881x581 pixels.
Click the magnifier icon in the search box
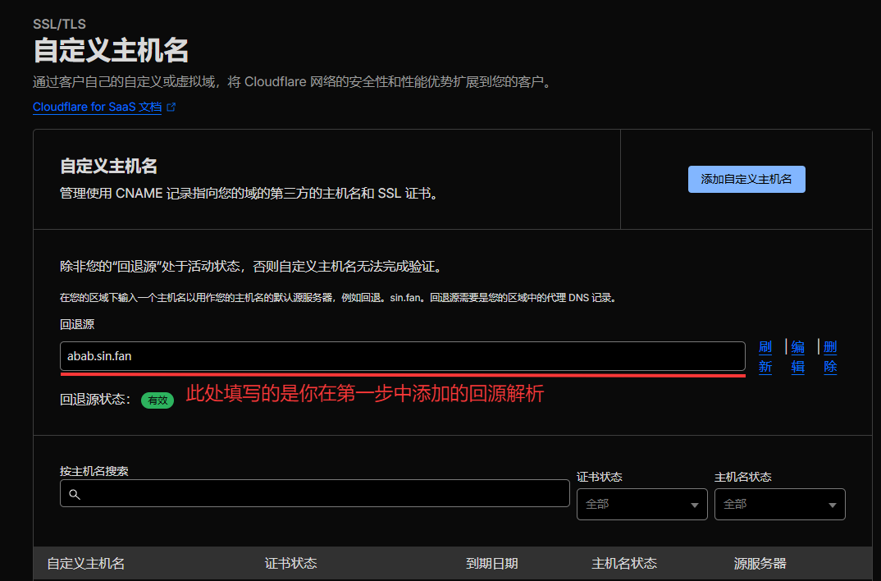click(75, 493)
